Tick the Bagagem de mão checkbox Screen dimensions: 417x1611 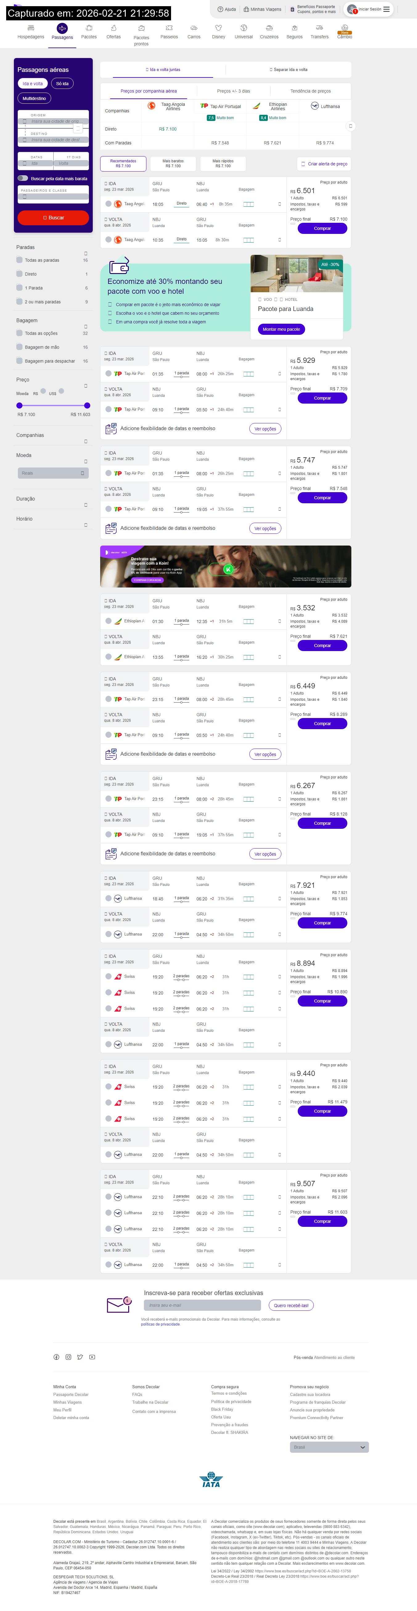tap(19, 347)
